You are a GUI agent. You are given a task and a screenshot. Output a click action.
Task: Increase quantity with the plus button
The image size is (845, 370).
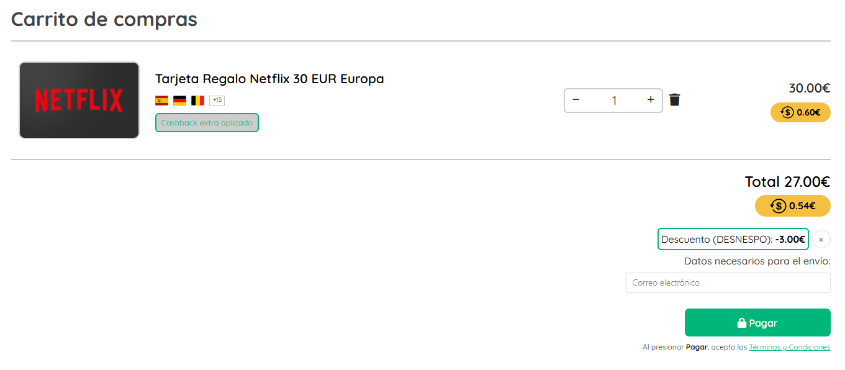[651, 100]
